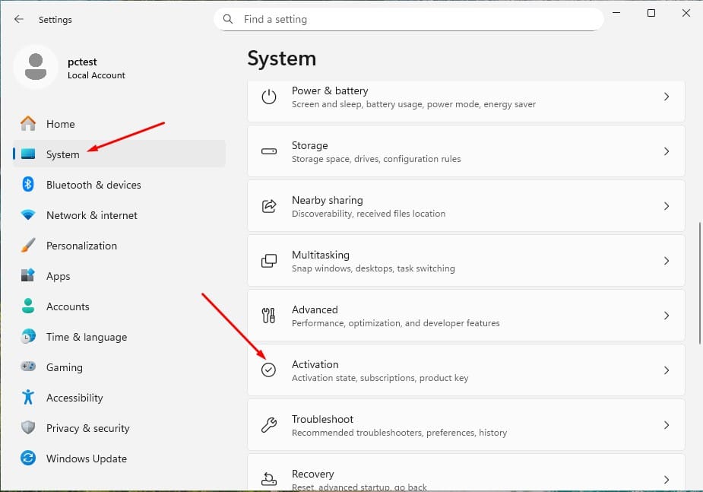Open Gaming settings category

(64, 367)
